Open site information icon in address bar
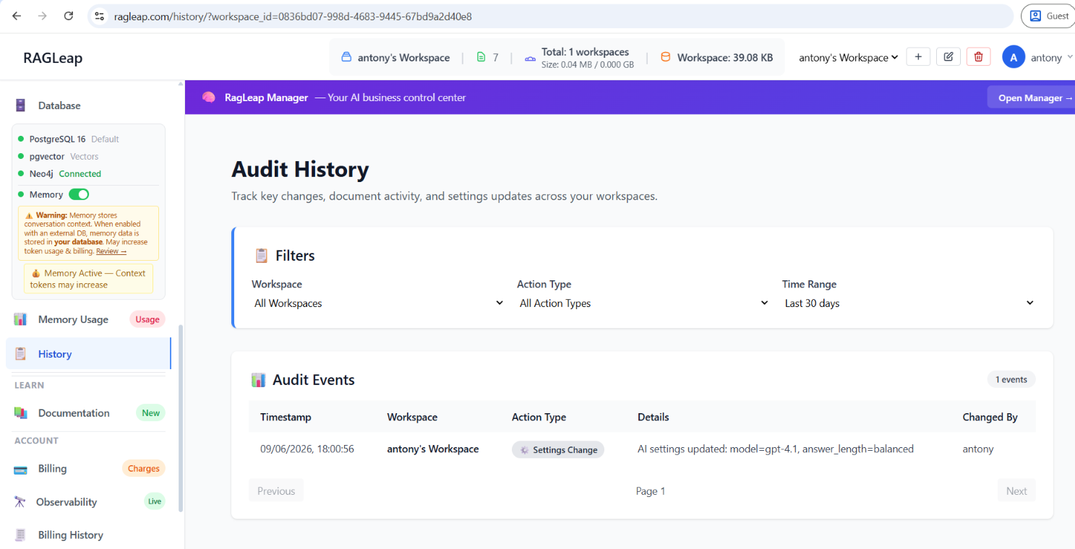This screenshot has width=1075, height=549. 100,16
